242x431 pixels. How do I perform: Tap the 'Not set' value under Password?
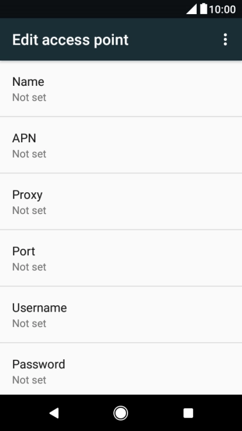pos(29,380)
